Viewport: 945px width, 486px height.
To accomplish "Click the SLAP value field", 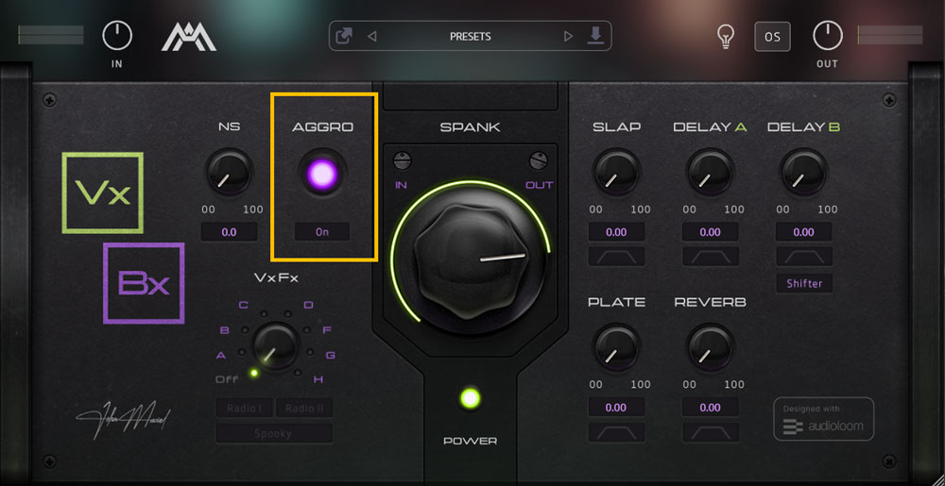I will coord(616,231).
